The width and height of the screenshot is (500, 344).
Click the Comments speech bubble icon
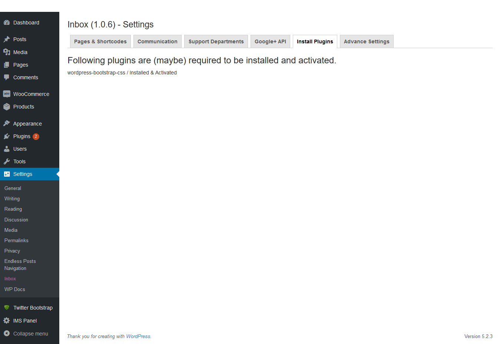pos(7,77)
